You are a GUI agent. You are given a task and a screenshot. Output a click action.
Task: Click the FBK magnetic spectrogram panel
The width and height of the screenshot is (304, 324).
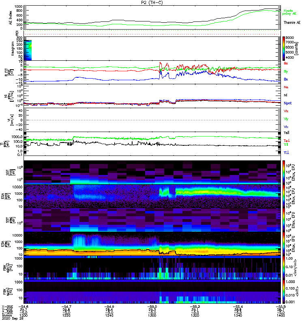pos(152,291)
